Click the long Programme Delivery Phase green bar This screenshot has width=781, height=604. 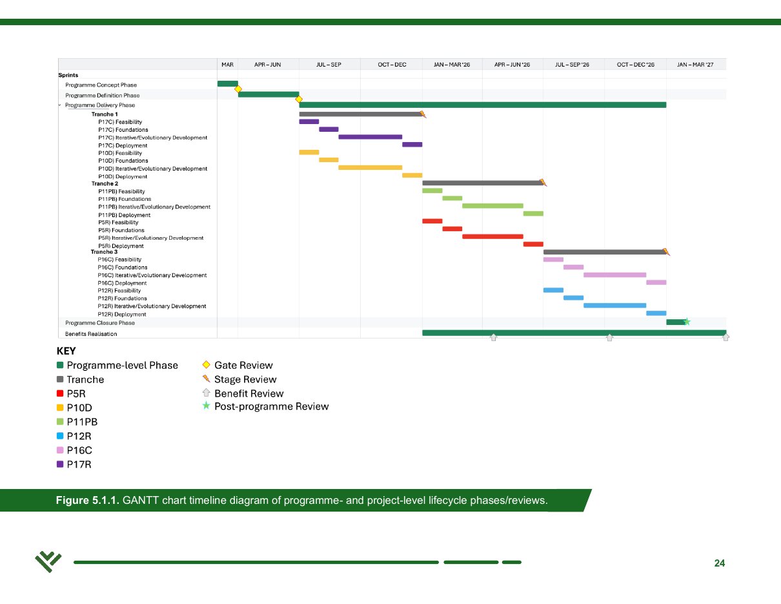[x=483, y=105]
